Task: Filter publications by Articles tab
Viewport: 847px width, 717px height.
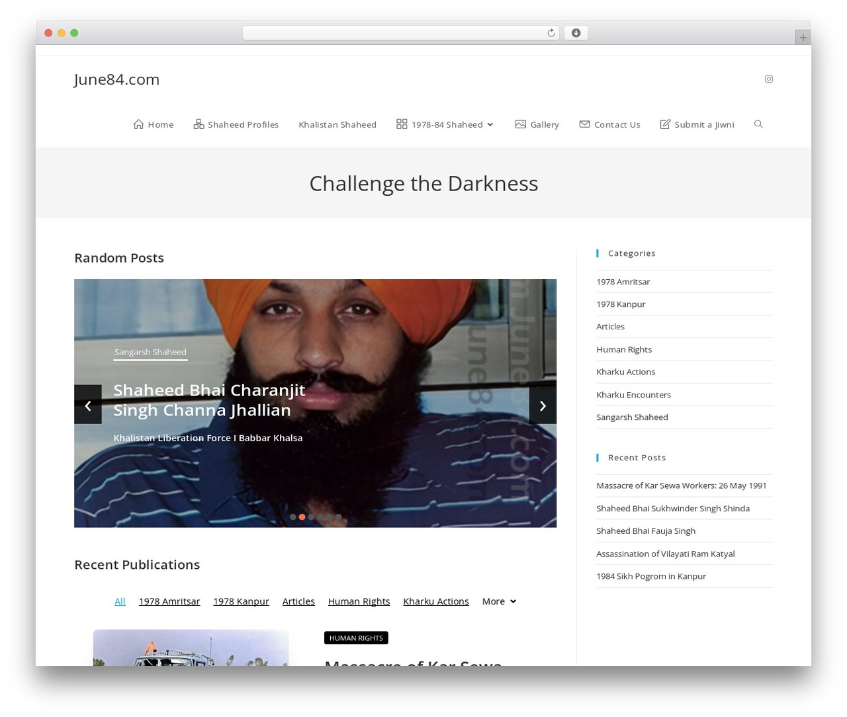Action: (298, 601)
